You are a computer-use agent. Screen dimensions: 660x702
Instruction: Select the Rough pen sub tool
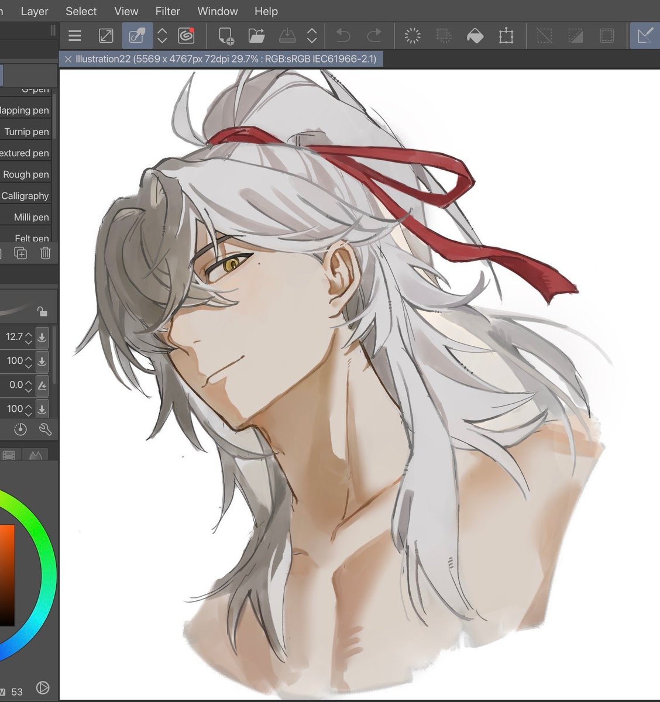click(x=25, y=174)
